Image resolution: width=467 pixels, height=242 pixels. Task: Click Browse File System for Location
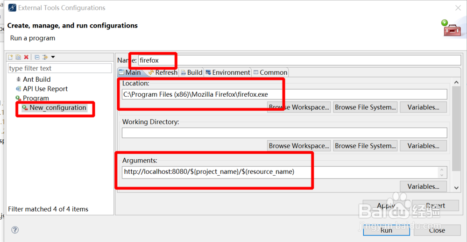366,107
